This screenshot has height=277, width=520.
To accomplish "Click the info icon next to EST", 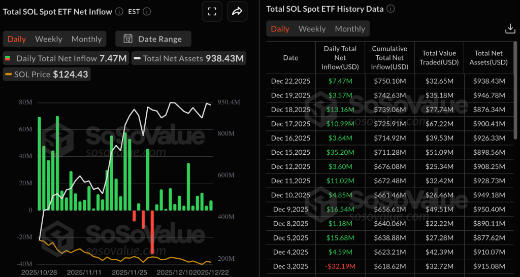I will 146,11.
